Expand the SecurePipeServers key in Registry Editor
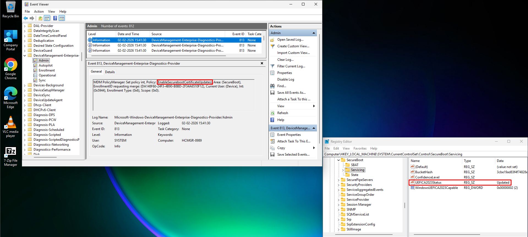 [x=339, y=180]
